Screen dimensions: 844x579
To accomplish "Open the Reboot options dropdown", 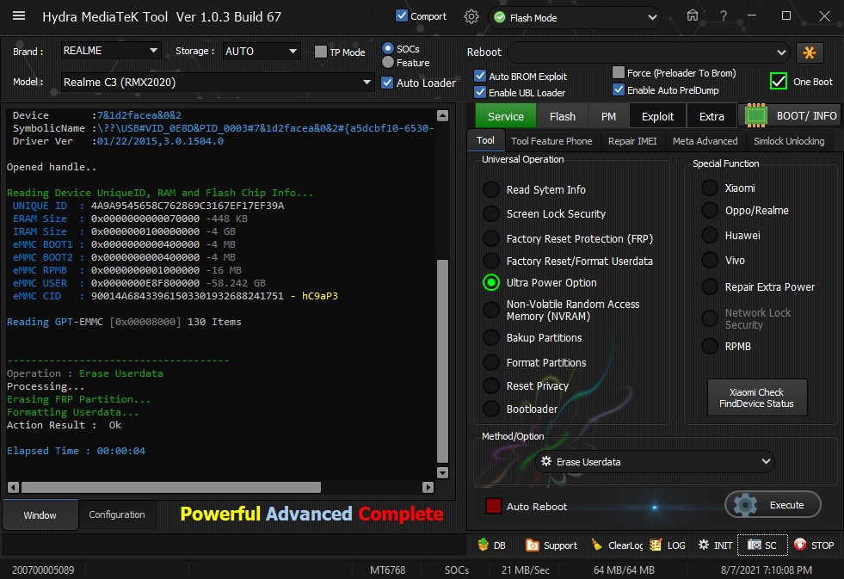I will (648, 52).
